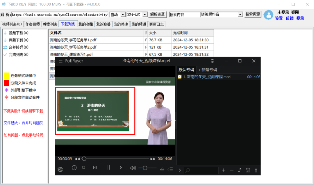Viewport: 314px width, 185px height.
Task: Mute audio with the speaker icon
Action: click(133, 168)
